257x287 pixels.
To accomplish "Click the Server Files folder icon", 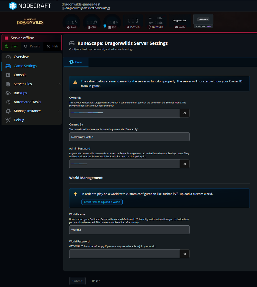I will tap(8, 84).
